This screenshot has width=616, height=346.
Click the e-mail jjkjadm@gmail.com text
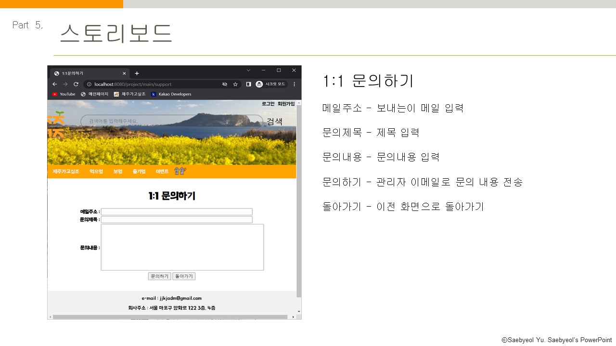coord(172,298)
